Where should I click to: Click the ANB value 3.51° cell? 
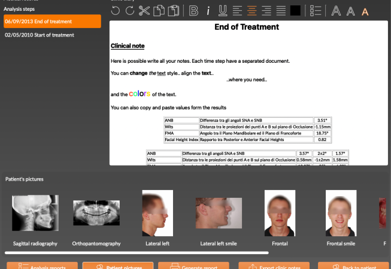point(322,120)
